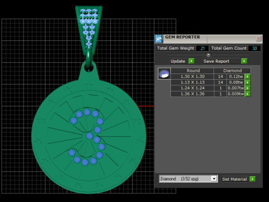
Task: Close the Gem Reporter panel
Action: (x=258, y=39)
